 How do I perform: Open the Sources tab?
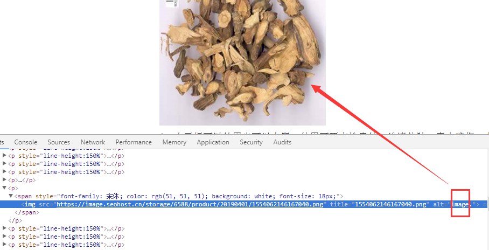59,142
